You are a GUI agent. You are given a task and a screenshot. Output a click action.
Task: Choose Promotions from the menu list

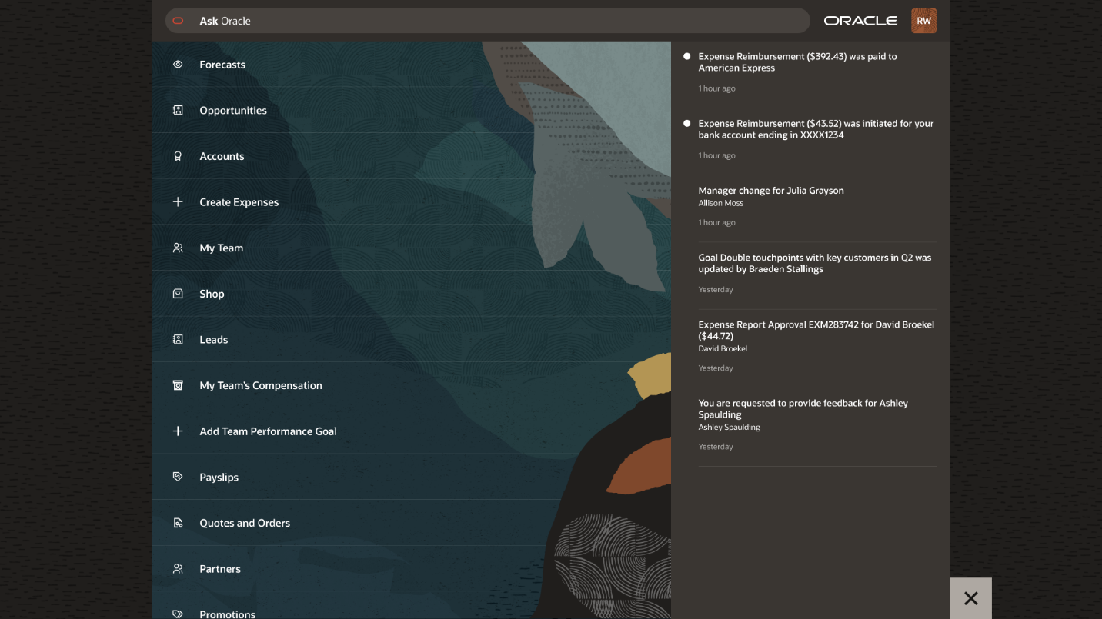(x=227, y=613)
